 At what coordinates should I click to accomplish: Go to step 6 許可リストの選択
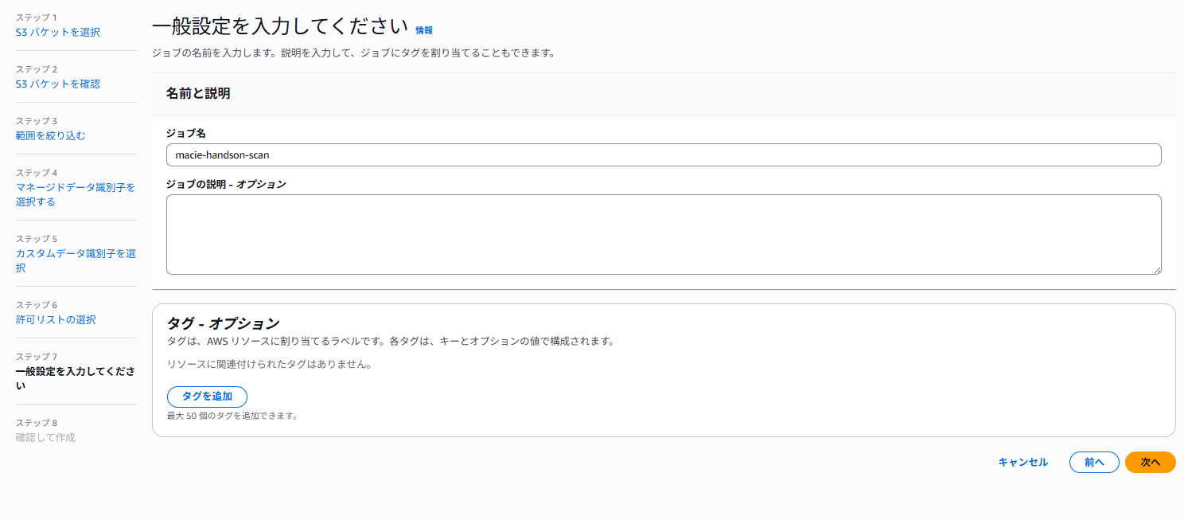pos(56,320)
